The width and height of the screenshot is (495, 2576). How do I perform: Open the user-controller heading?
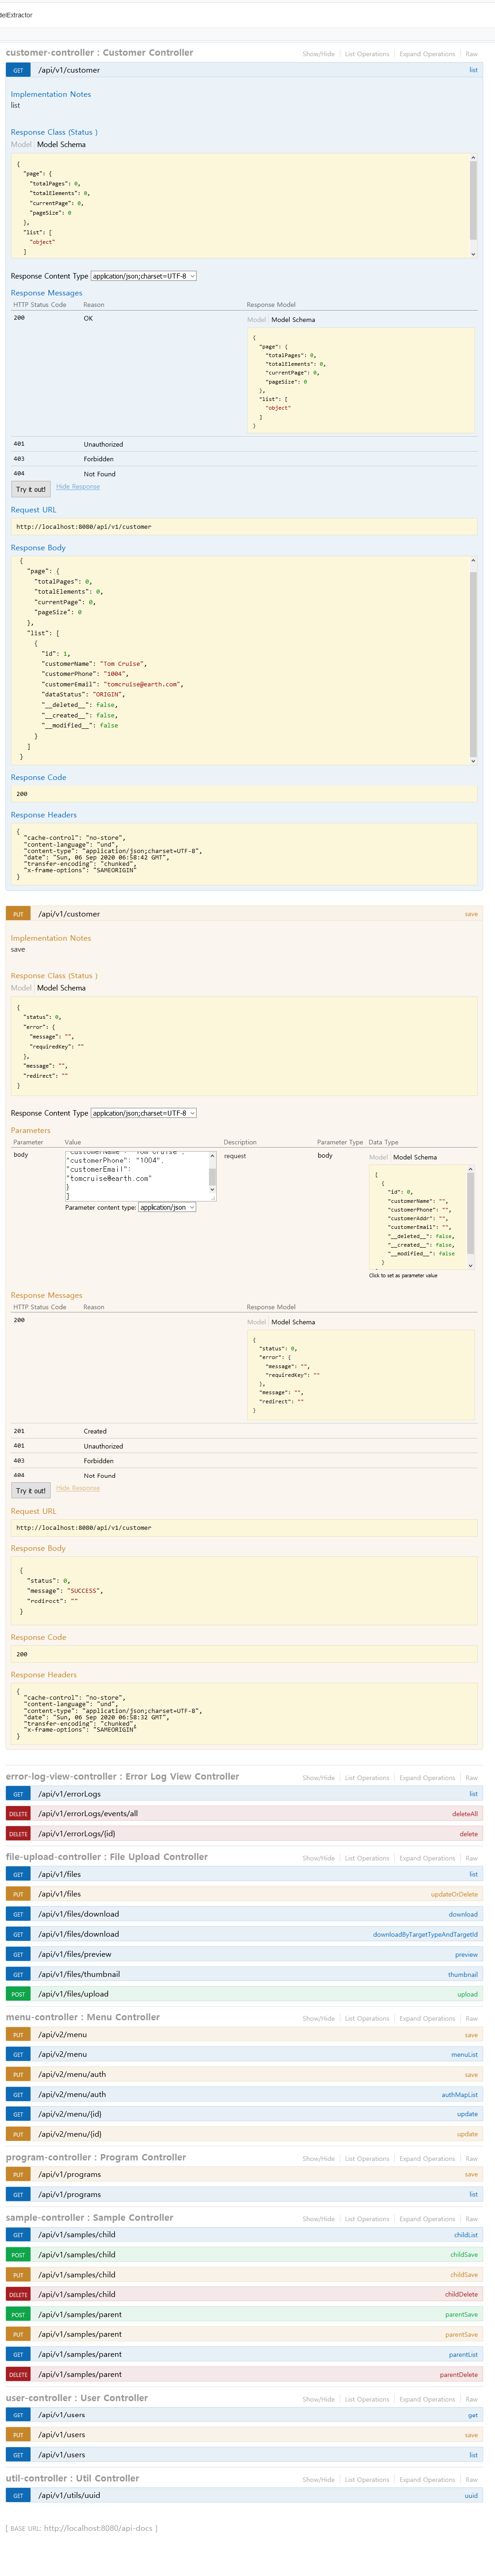(77, 2397)
